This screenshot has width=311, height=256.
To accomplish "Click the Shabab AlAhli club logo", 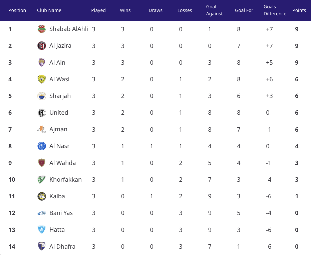I will pos(42,29).
